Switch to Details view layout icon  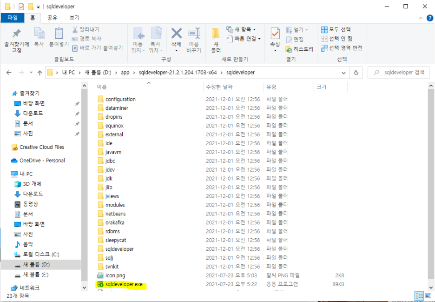coord(419,295)
